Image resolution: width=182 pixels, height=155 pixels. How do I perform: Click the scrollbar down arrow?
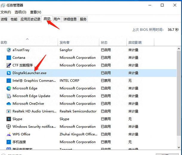[179, 147]
